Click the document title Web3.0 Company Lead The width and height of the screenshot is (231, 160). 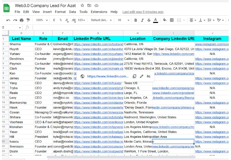[45, 6]
